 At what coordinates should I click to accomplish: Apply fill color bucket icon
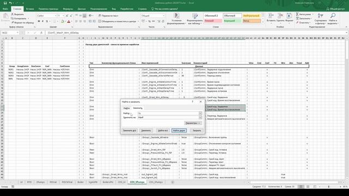click(x=63, y=21)
